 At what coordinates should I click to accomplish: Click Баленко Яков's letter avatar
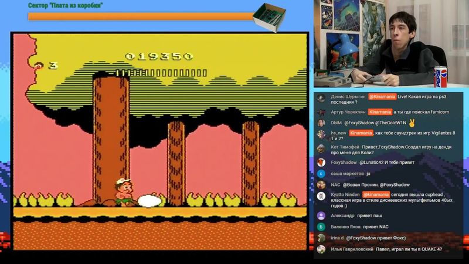pos(321,226)
